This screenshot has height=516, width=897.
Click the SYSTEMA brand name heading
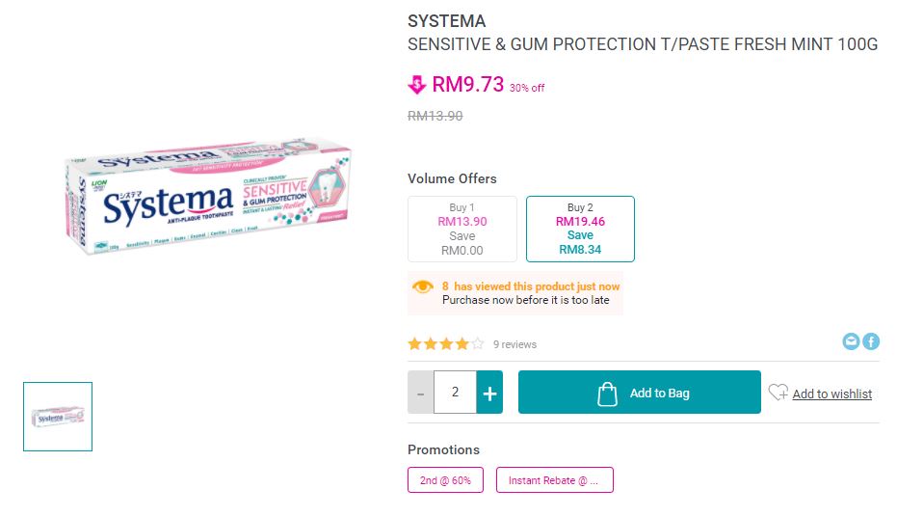click(x=447, y=21)
